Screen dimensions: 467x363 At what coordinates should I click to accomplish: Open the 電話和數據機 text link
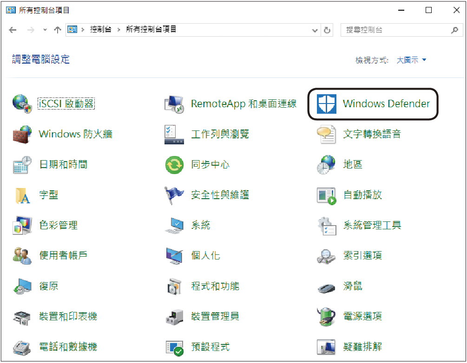coord(68,347)
